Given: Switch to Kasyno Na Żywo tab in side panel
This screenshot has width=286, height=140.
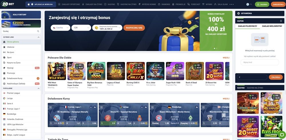Looking at the screenshot, I should pos(255,88).
